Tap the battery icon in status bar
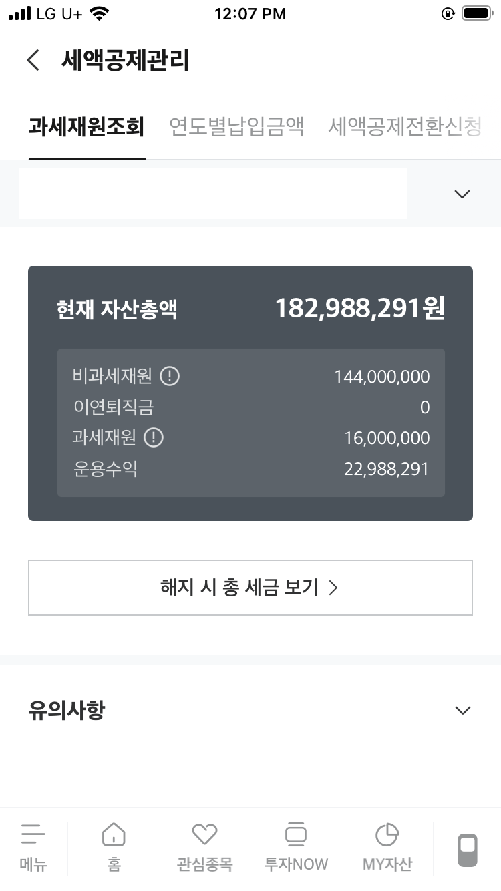501x891 pixels. [476, 13]
